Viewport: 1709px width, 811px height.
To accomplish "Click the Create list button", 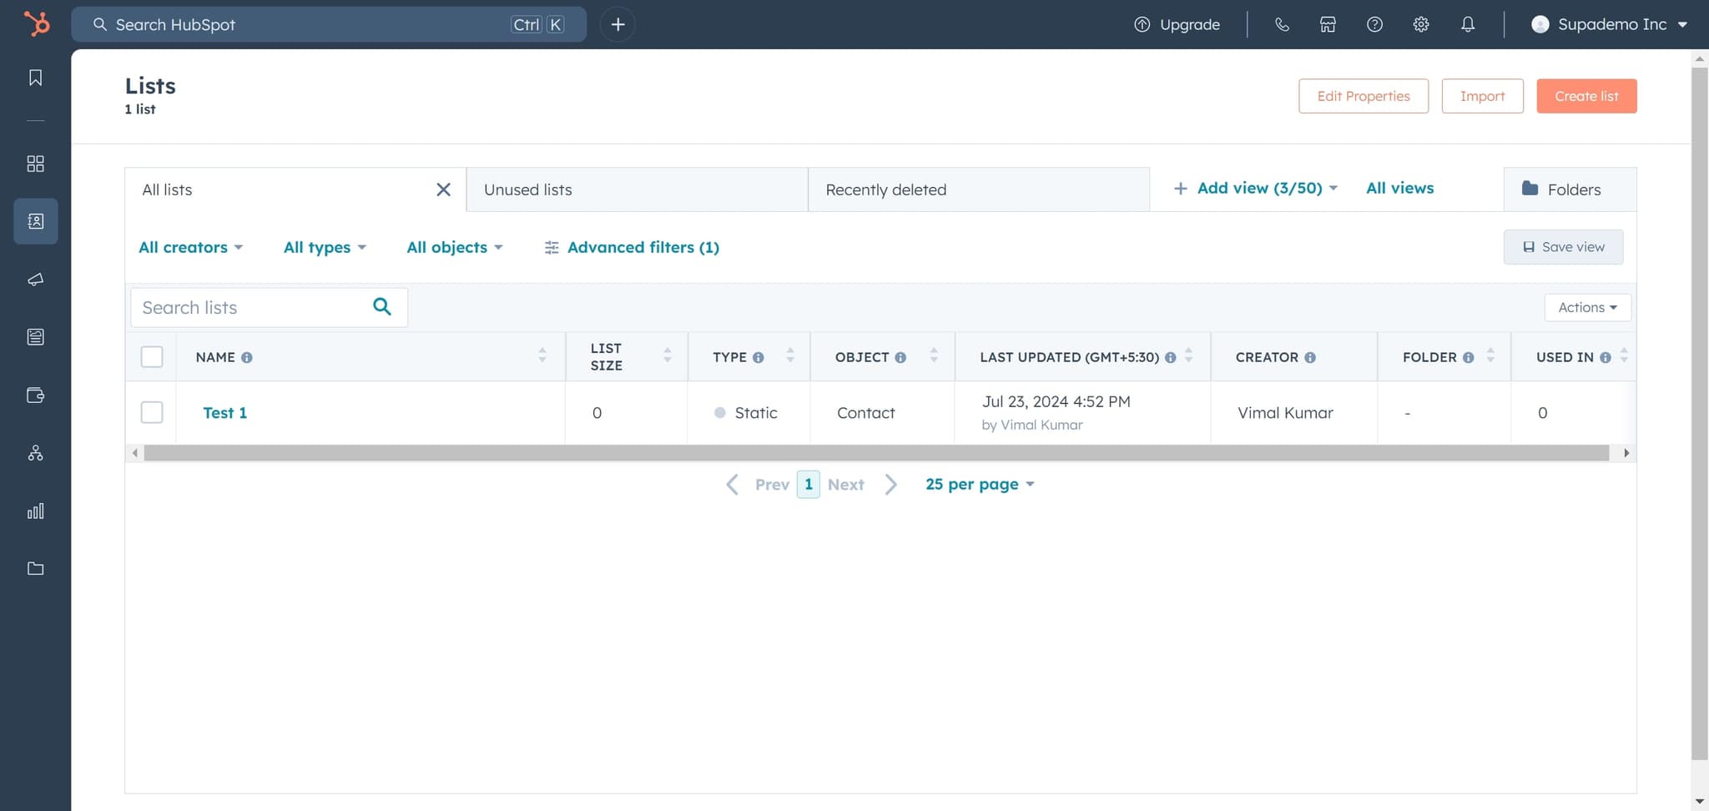I will [x=1585, y=96].
